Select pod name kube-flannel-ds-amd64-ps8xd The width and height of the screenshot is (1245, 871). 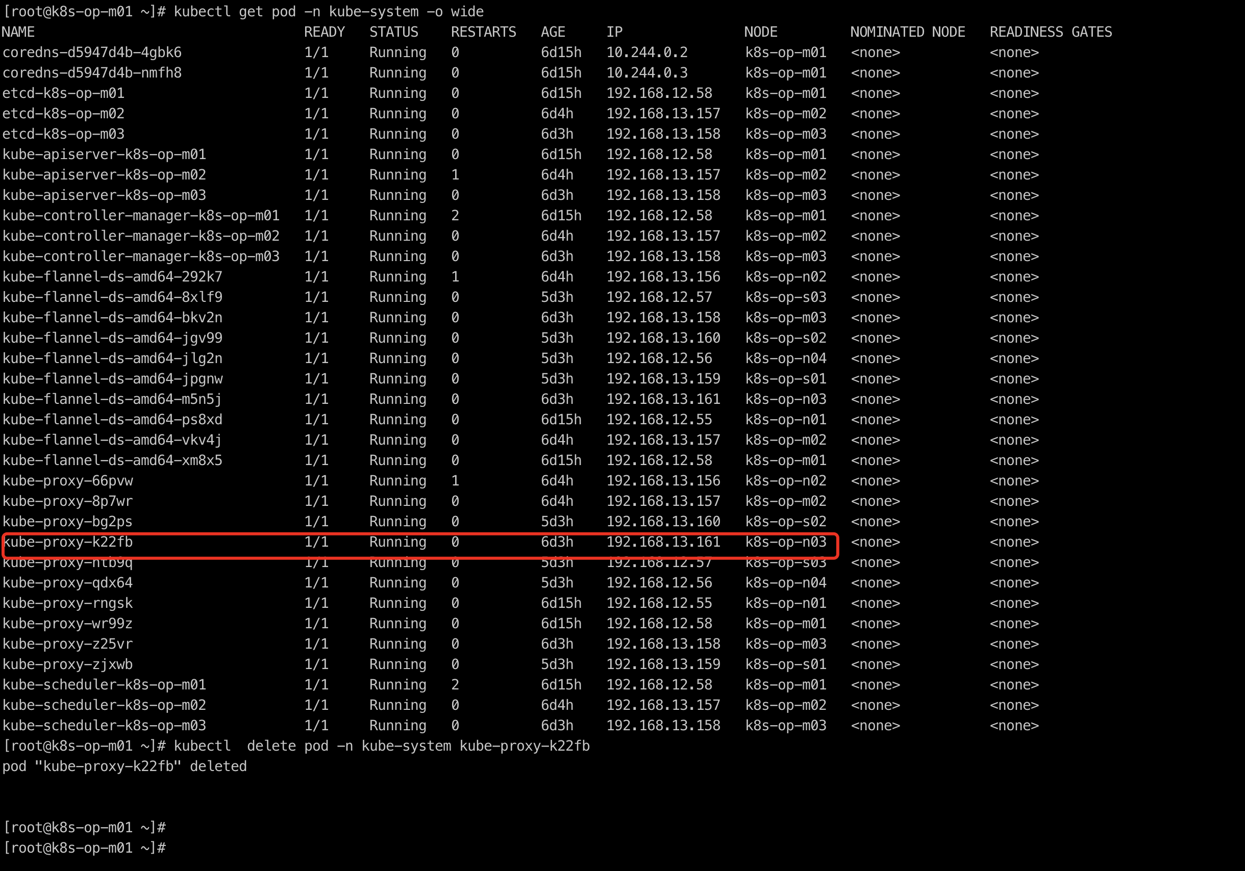tap(112, 420)
